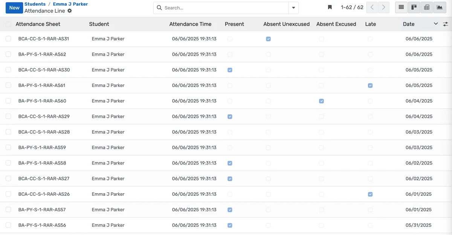Image resolution: width=452 pixels, height=235 pixels.
Task: Switch to the Dashboard chart view
Action: click(x=439, y=7)
